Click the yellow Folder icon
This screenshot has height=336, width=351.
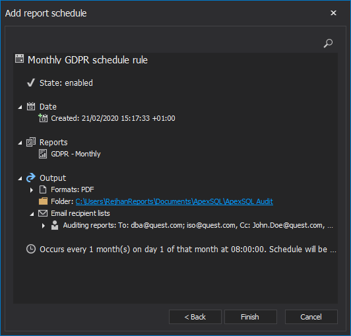[x=43, y=201]
